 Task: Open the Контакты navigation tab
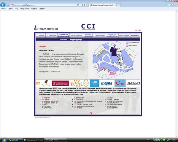click(x=135, y=35)
